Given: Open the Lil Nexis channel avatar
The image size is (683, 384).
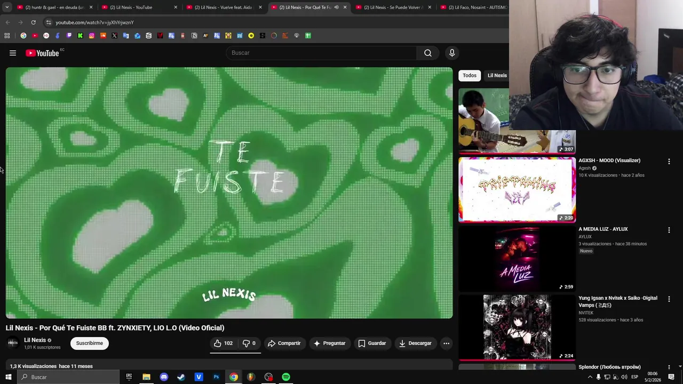Looking at the screenshot, I should tap(13, 343).
